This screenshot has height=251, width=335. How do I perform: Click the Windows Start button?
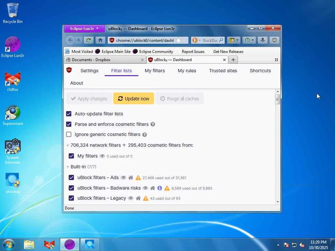pyautogui.click(x=9, y=244)
